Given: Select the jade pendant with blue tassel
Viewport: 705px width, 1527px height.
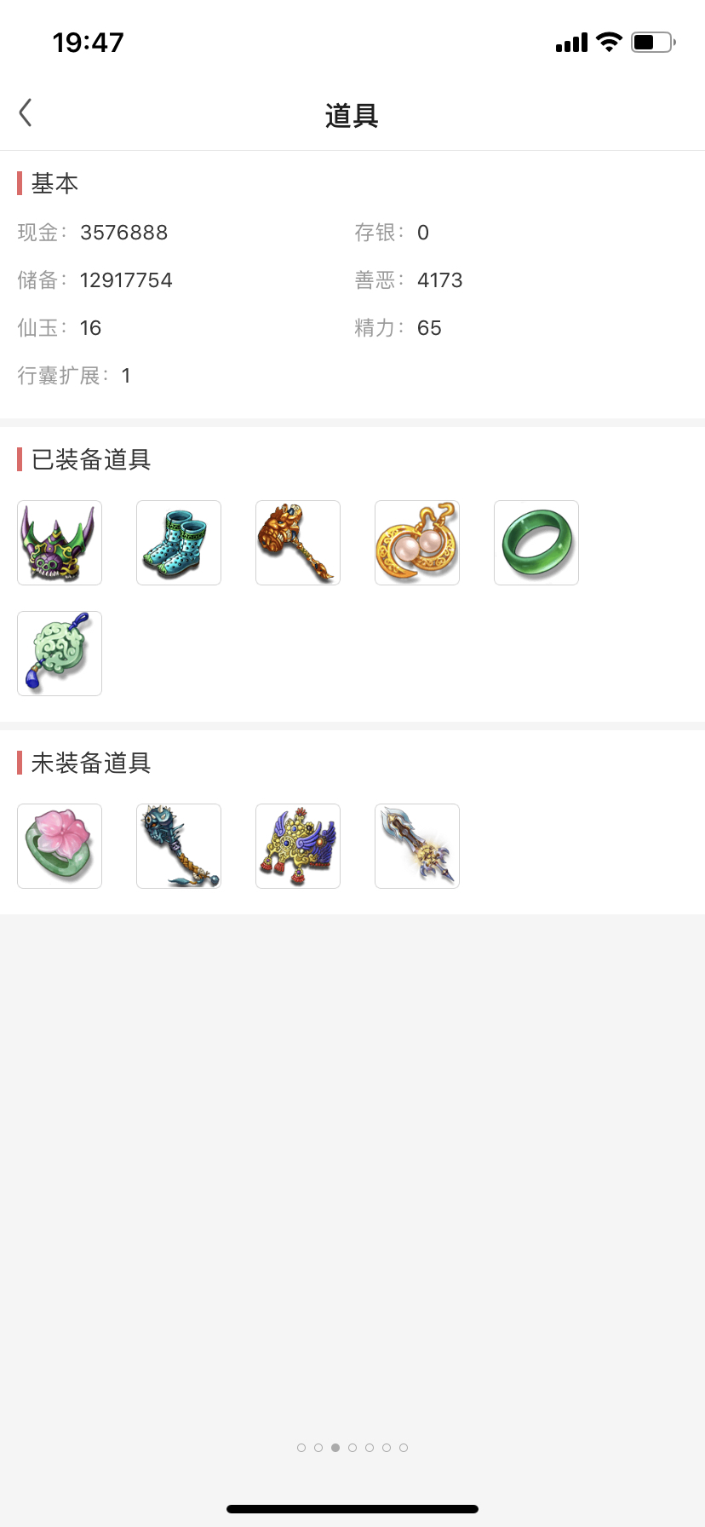Looking at the screenshot, I should [x=60, y=654].
